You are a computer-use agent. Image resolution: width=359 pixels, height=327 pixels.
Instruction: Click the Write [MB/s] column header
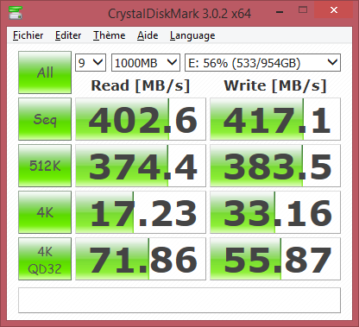pos(275,85)
